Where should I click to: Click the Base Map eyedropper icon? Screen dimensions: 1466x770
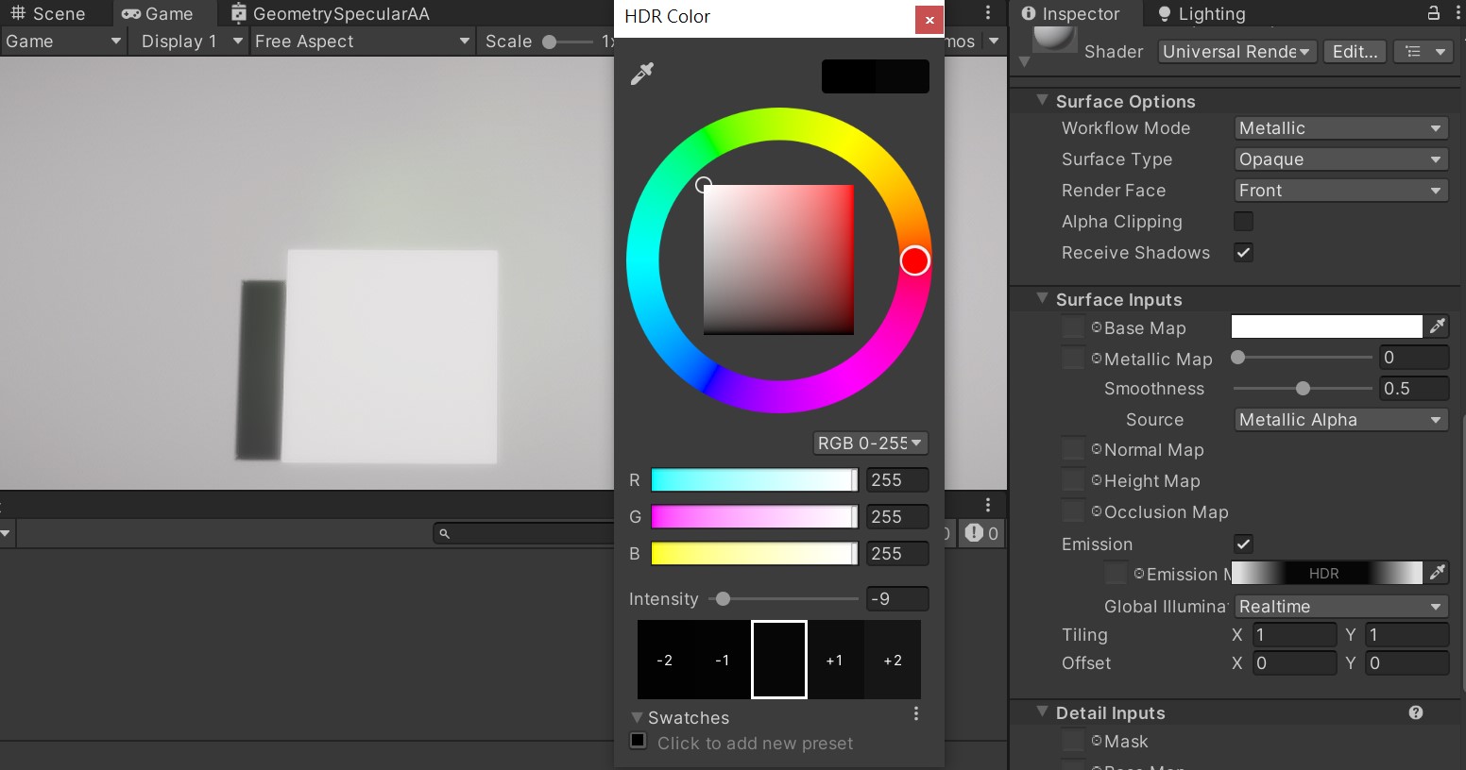[x=1438, y=326]
